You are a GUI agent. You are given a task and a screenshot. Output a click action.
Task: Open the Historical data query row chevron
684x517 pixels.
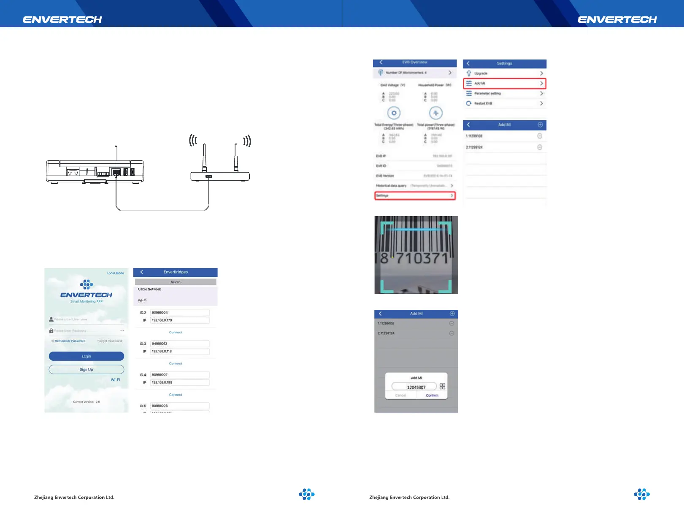tap(451, 186)
